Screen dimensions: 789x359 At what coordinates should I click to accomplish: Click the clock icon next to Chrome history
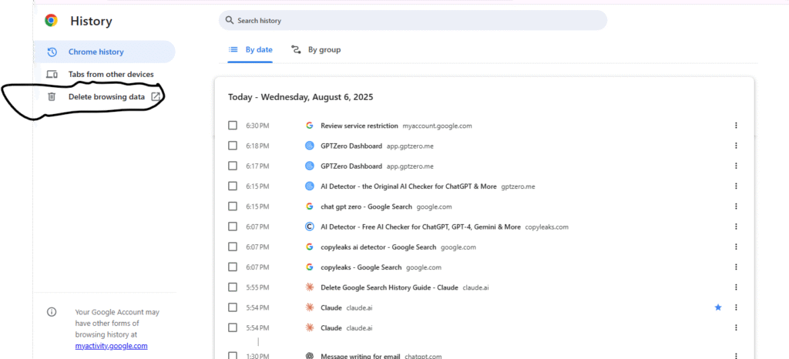point(52,52)
